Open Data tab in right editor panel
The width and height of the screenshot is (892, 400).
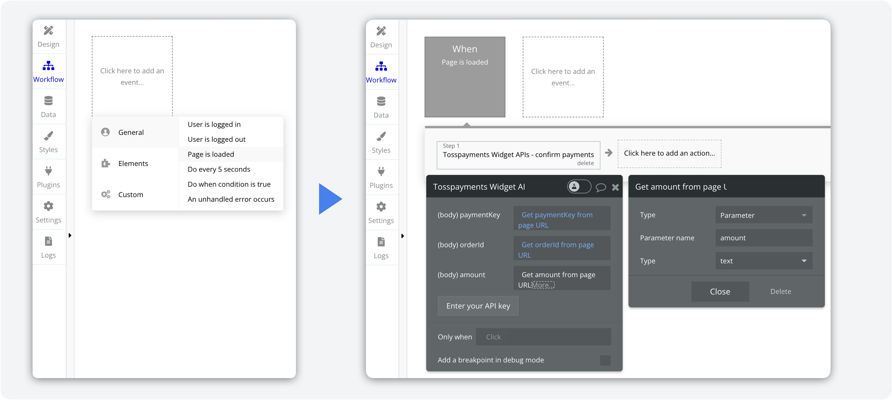coord(381,108)
